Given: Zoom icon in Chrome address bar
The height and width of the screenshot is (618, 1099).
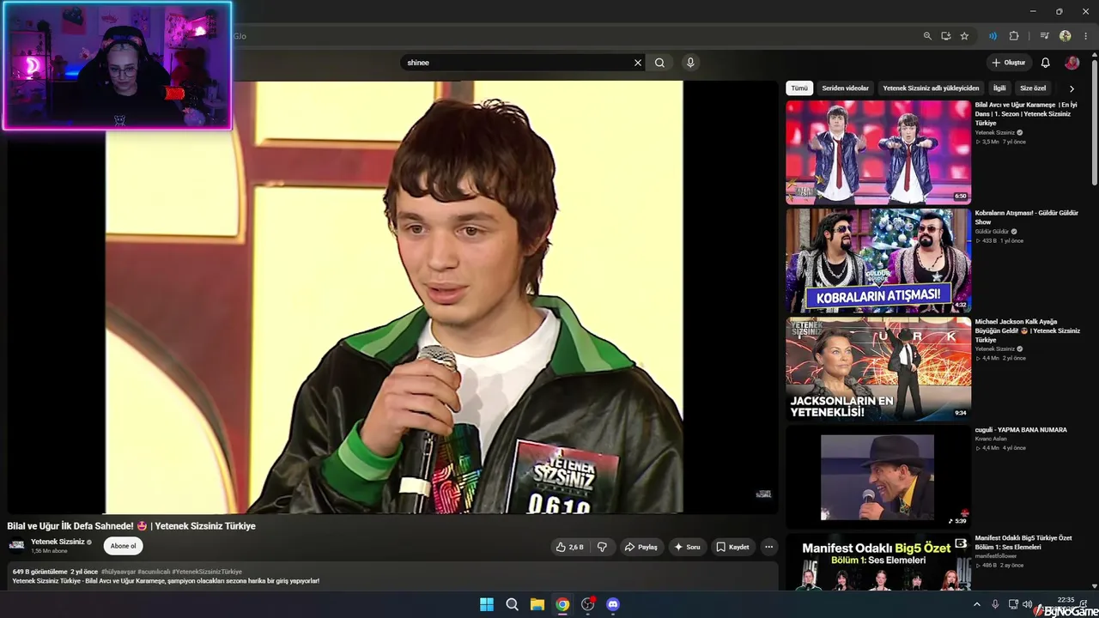Looking at the screenshot, I should 927,36.
